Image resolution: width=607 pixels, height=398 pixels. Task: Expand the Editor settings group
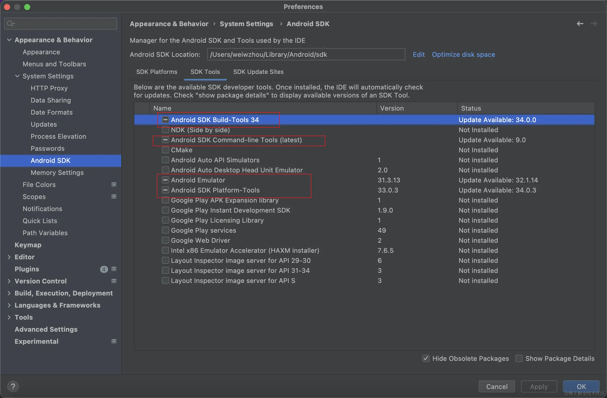point(9,257)
